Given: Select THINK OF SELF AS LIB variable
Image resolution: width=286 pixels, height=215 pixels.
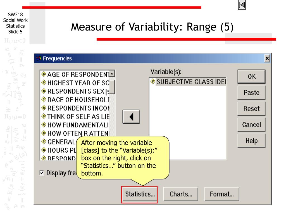Looking at the screenshot, I should tap(75, 117).
